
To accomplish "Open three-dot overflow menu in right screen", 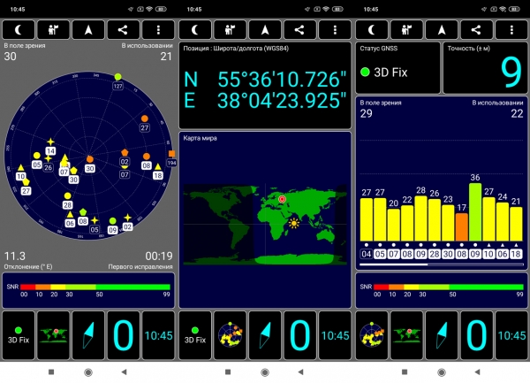I will pyautogui.click(x=511, y=30).
